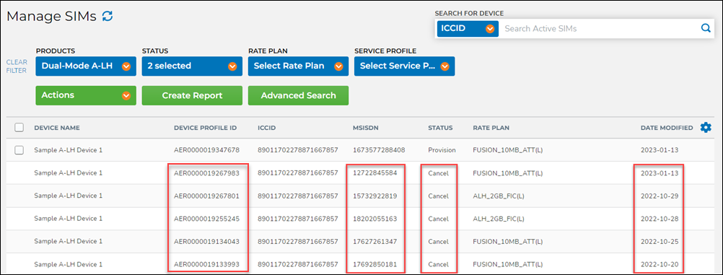Click the Provision status cell
Image resolution: width=723 pixels, height=275 pixels.
(x=442, y=150)
